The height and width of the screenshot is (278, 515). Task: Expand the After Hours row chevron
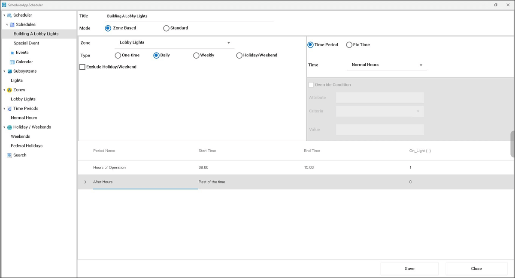point(85,182)
